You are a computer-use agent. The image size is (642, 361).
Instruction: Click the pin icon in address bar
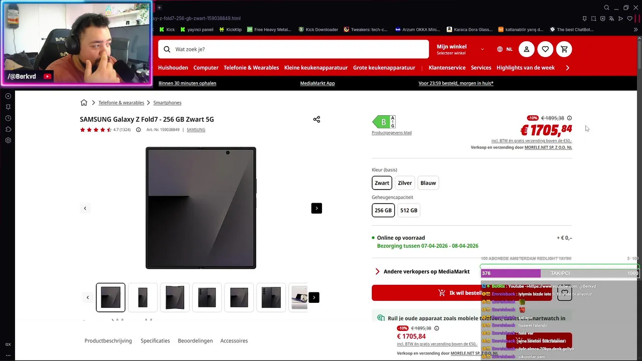pyautogui.click(x=584, y=19)
